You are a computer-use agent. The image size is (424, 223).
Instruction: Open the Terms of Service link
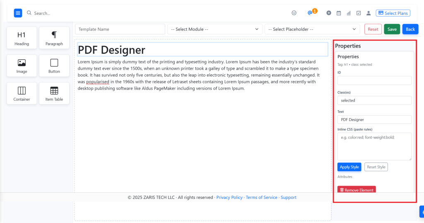(x=262, y=197)
